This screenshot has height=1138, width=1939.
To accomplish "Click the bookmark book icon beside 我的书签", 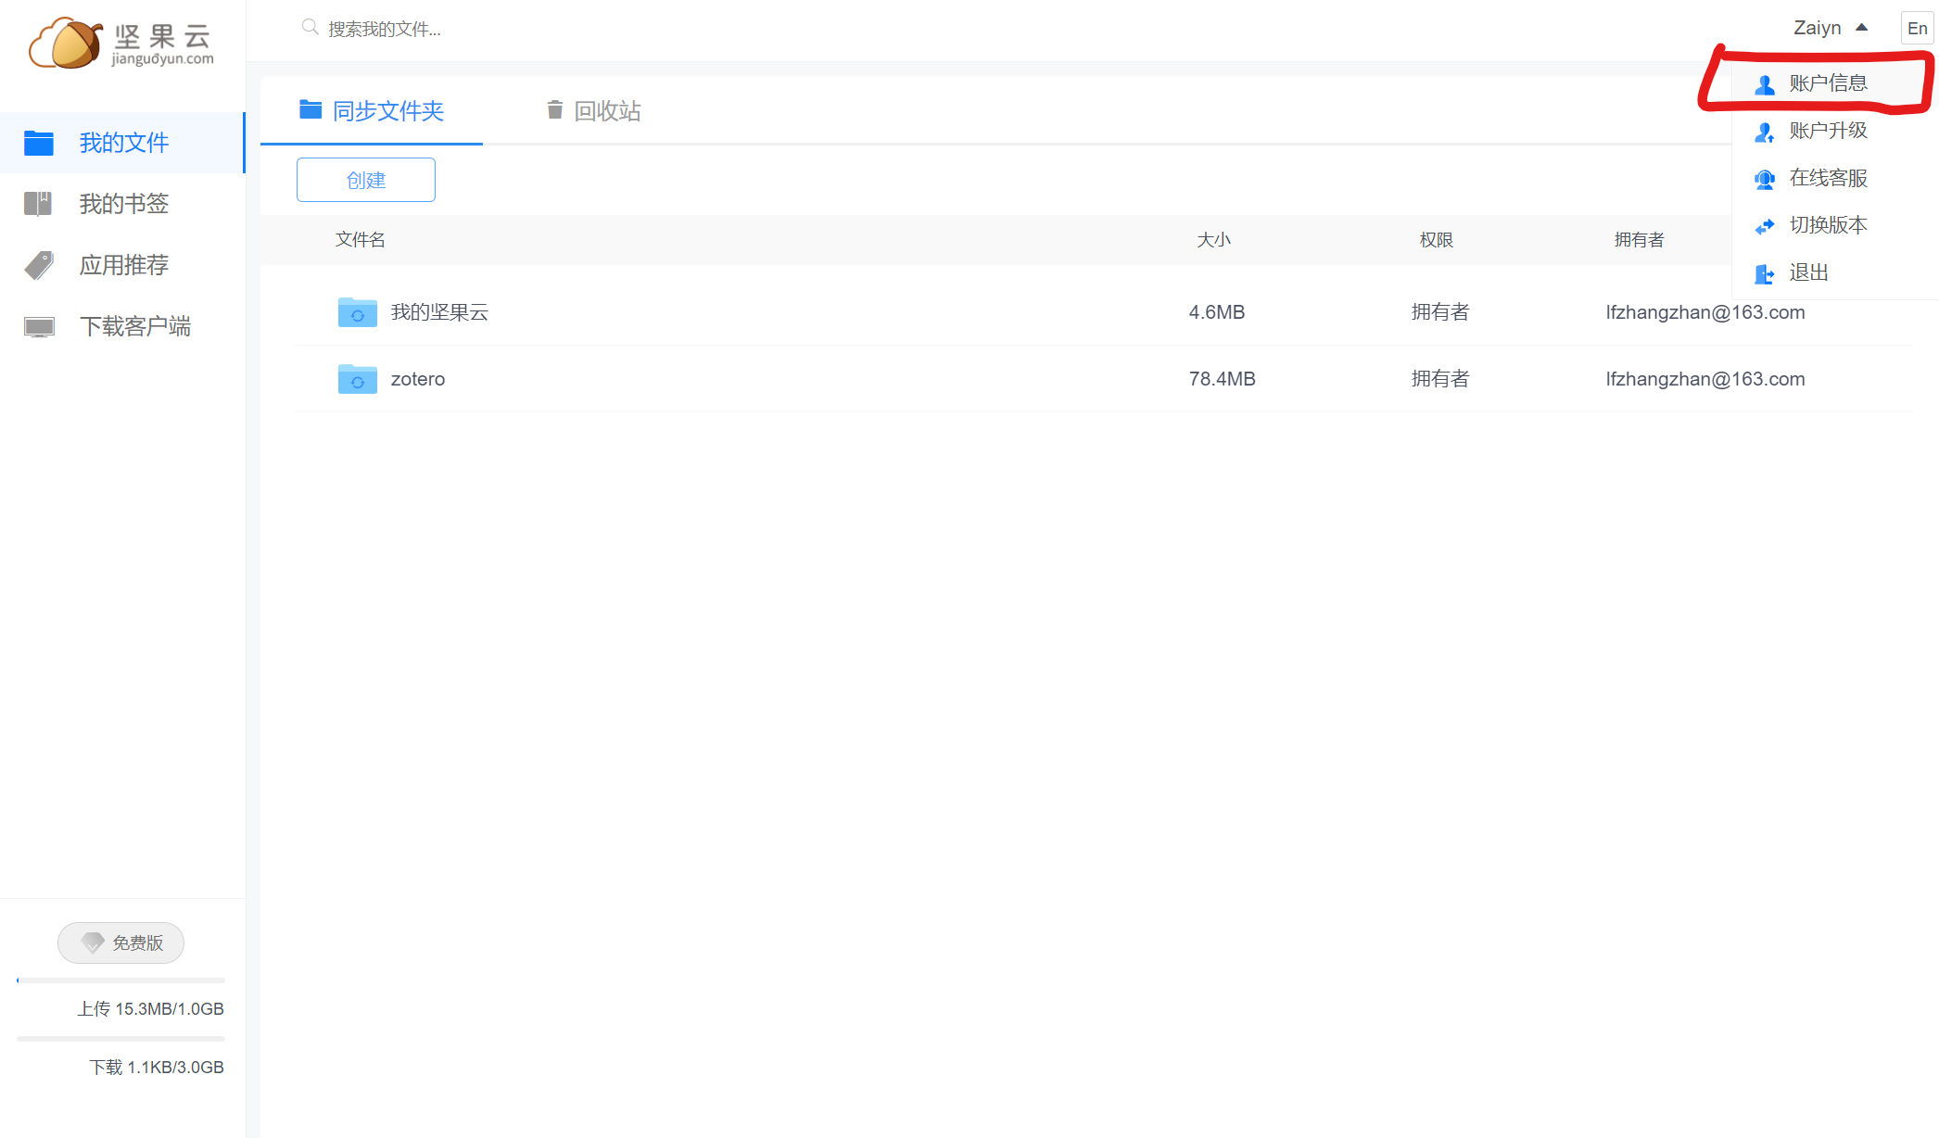I will 38,203.
